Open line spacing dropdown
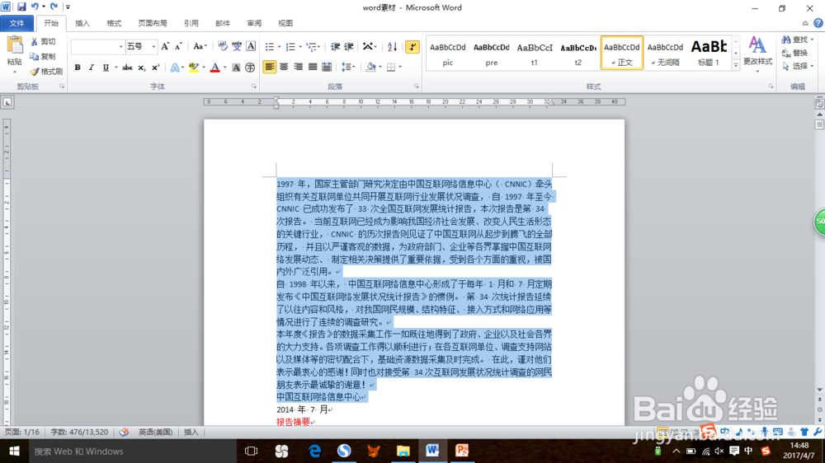 click(348, 68)
